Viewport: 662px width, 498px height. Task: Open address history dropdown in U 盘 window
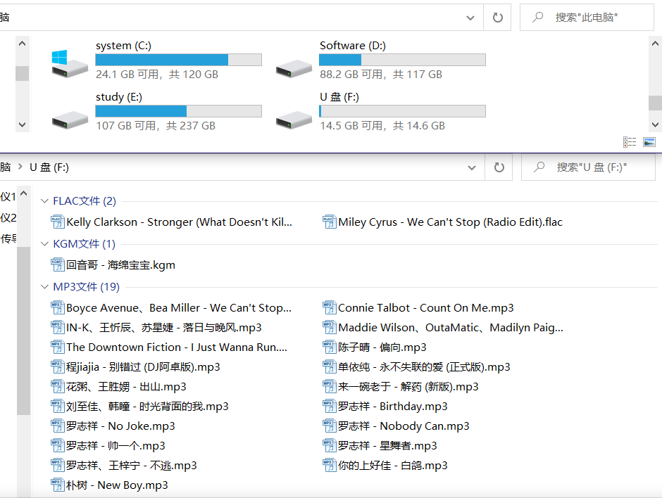[x=472, y=168]
